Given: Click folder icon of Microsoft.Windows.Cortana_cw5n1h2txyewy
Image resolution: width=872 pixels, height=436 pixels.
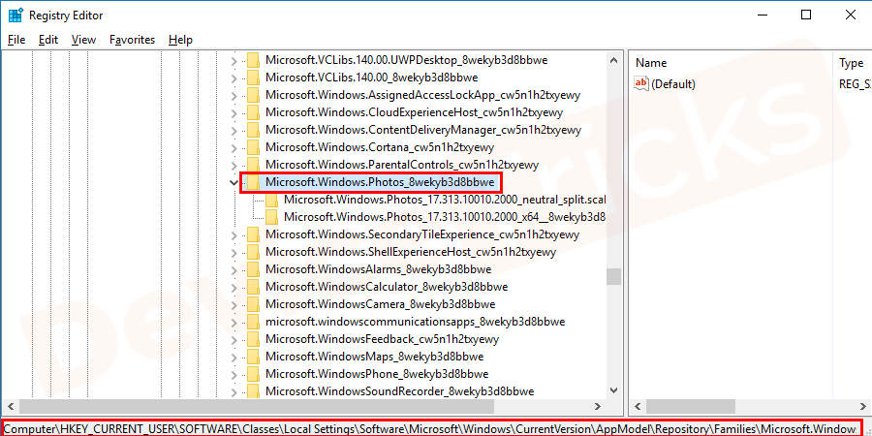Looking at the screenshot, I should 253,147.
